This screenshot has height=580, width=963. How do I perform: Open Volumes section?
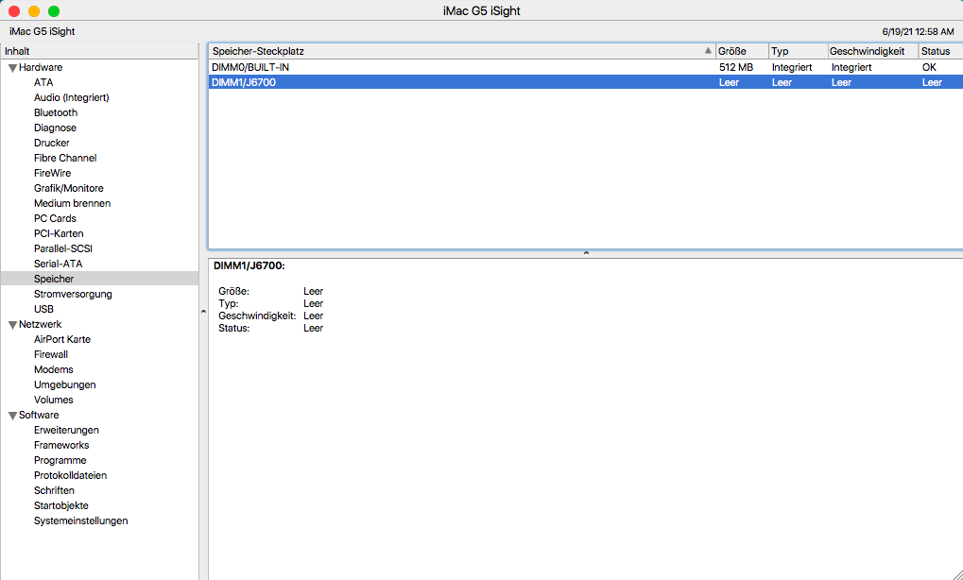point(54,400)
